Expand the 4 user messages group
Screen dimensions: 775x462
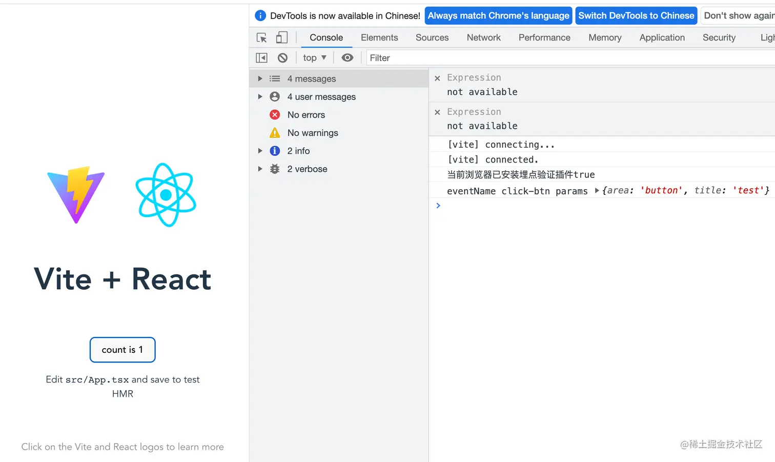tap(260, 96)
